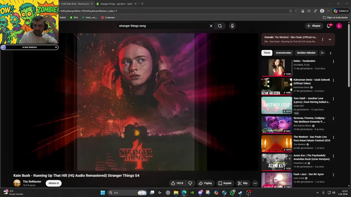Like the video with thumbs-up
The width and height of the screenshot is (351, 197).
click(177, 183)
